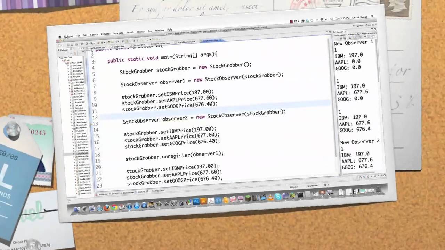Click line stockGrabber.unregister(observer1) in editor
Screen dimensions: 445x250
(x=175, y=156)
